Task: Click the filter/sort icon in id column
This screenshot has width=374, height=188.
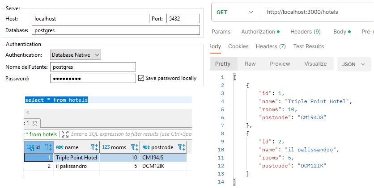Action: (x=48, y=147)
